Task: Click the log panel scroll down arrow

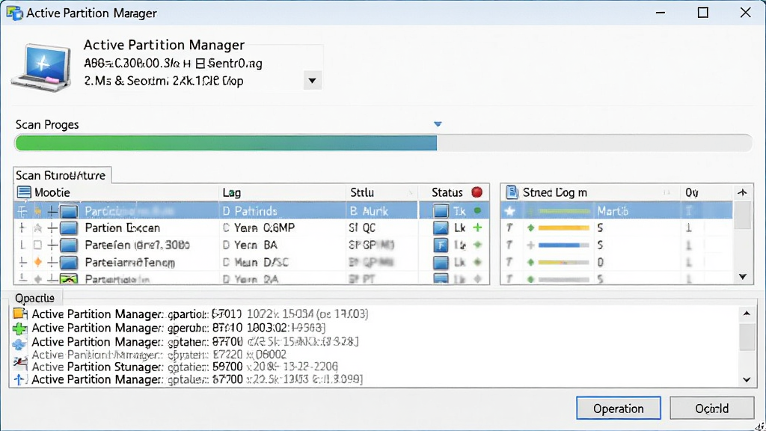Action: coord(743,277)
